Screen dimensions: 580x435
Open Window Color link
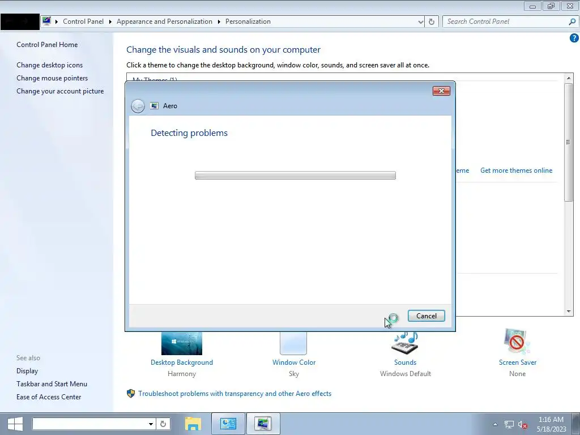pos(294,362)
